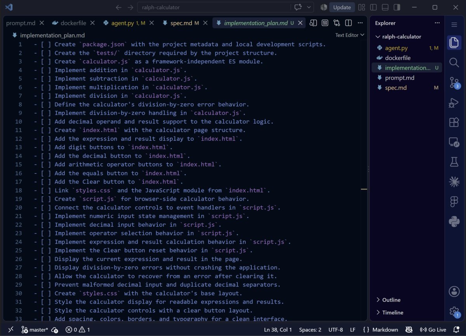Image resolution: width=466 pixels, height=336 pixels.
Task: Select the Explorer files icon in activity bar
Action: pos(454,42)
